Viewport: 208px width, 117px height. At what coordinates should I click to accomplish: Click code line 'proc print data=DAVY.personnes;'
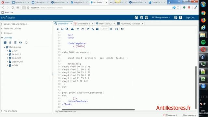(x=83, y=93)
